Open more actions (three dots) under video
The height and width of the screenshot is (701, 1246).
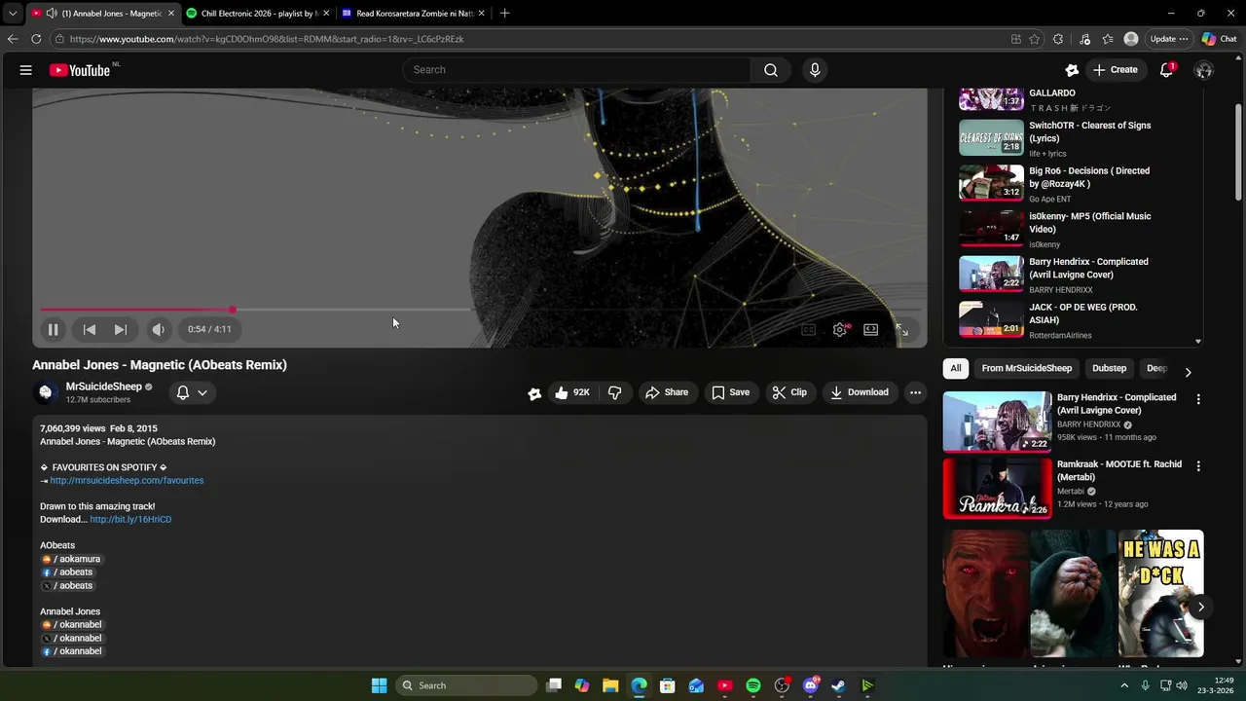tap(915, 392)
